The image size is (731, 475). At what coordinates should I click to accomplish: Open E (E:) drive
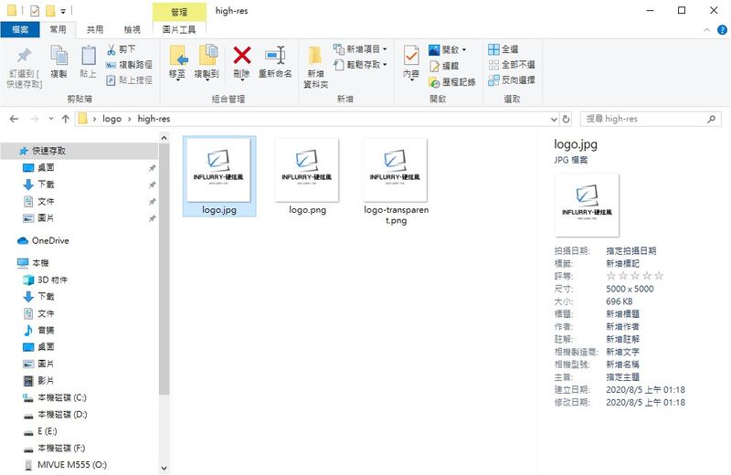pyautogui.click(x=39, y=431)
